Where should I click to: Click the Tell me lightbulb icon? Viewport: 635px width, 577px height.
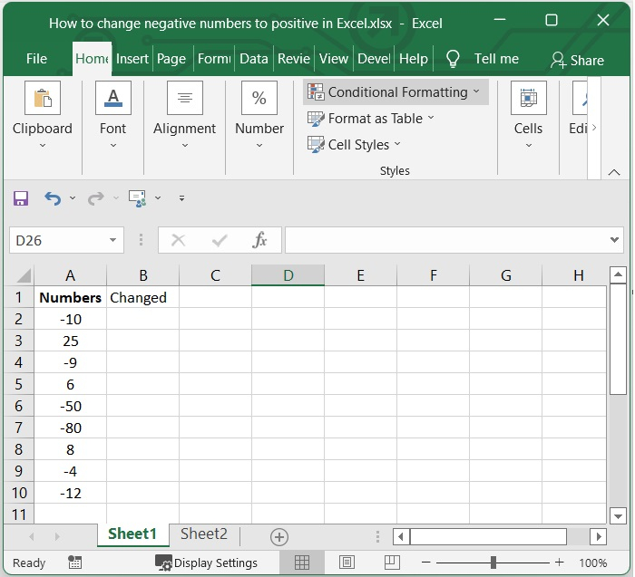point(453,59)
